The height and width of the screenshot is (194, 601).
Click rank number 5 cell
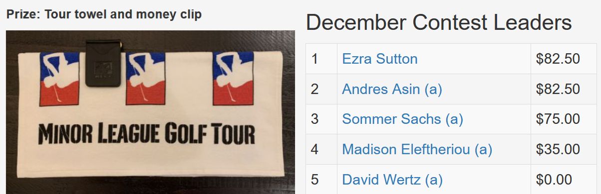coord(321,180)
